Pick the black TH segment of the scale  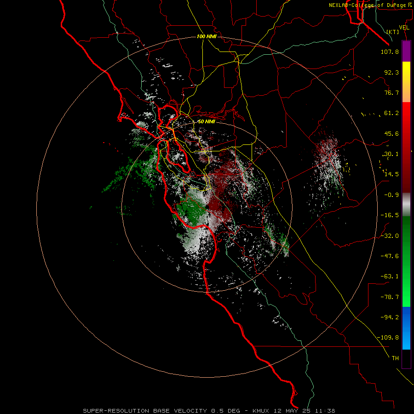click(406, 359)
